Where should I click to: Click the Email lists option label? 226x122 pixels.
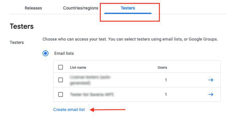tap(64, 53)
